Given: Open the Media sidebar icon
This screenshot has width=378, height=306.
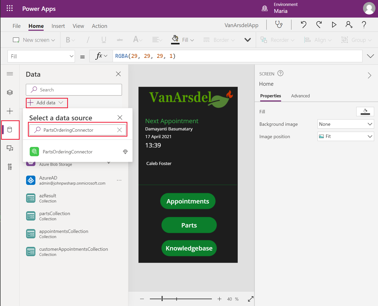Looking at the screenshot, I should pos(10,148).
